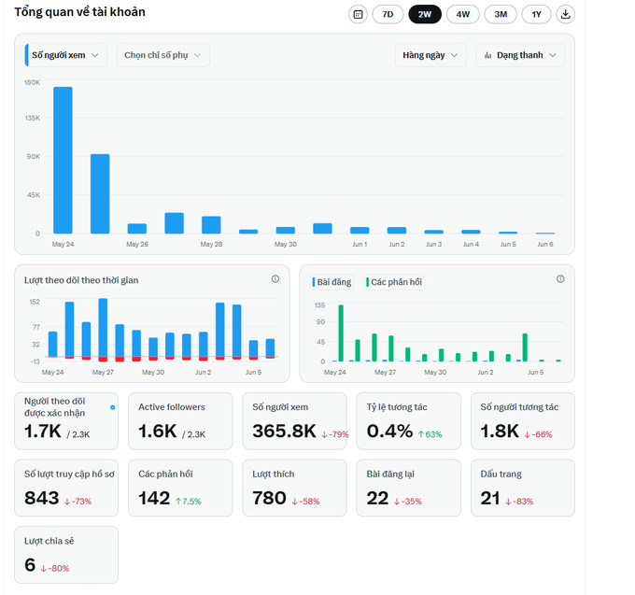Click the 7.5% increase value
635x595 pixels.
click(189, 502)
